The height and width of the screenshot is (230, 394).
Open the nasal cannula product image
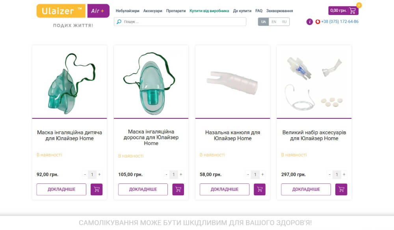(232, 82)
